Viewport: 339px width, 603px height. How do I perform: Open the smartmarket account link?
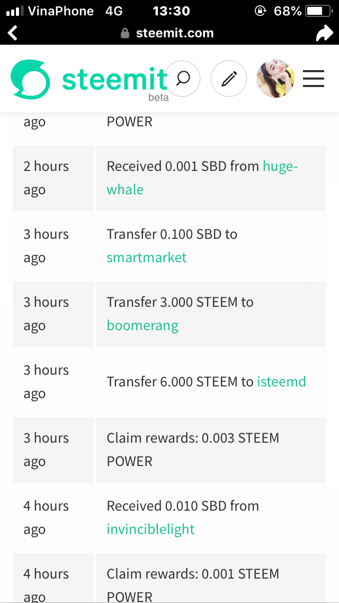point(147,257)
